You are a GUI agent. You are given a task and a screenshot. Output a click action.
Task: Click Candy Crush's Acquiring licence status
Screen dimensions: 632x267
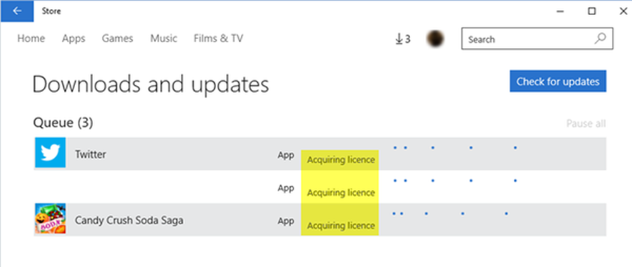(x=341, y=225)
